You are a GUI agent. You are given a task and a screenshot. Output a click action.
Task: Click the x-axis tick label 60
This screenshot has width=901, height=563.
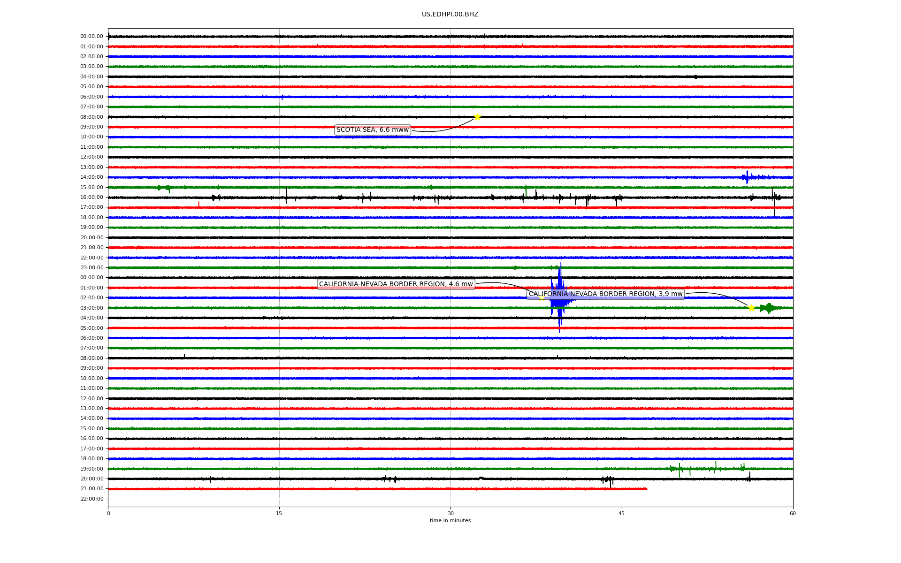(793, 513)
